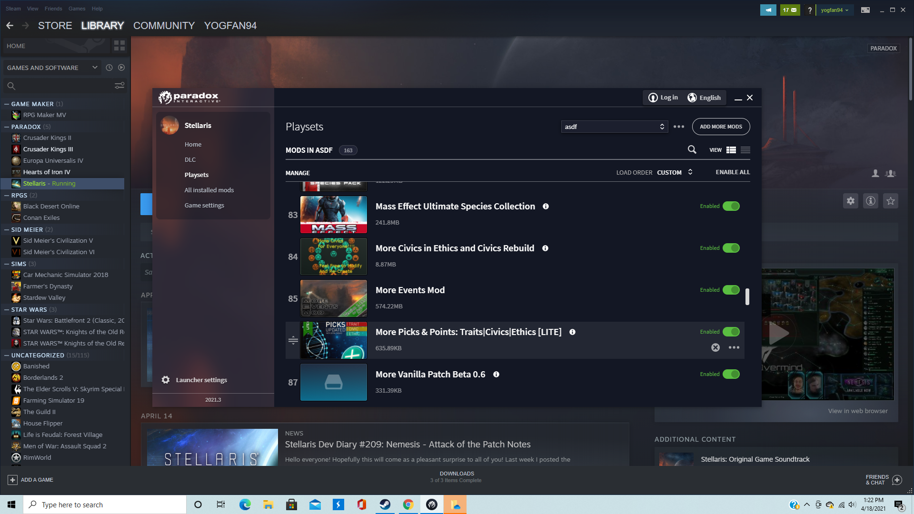Disable More Picks & Points mod toggle

click(x=731, y=332)
